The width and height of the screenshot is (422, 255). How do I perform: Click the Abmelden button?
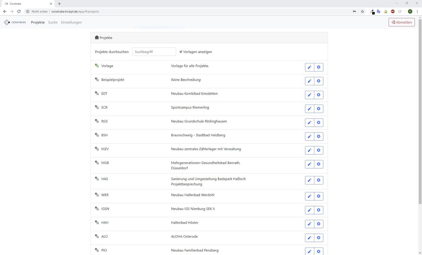pyautogui.click(x=401, y=22)
